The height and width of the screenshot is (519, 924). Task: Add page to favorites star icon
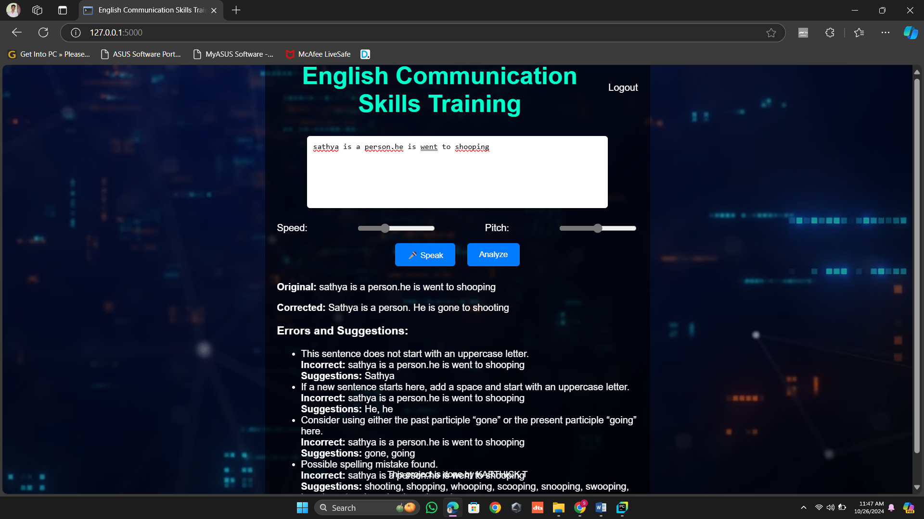[771, 33]
